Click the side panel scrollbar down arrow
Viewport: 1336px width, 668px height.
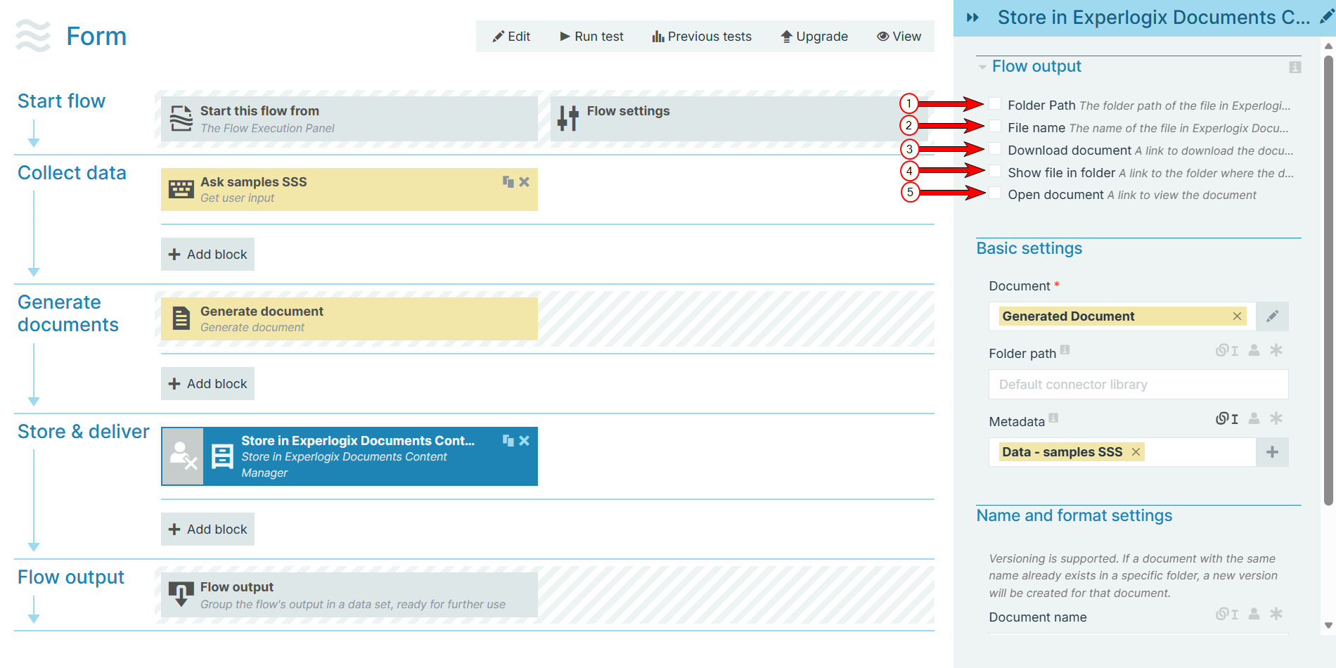pos(1328,625)
